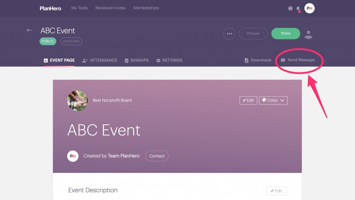355x200 pixels.
Task: Open the Memberships page
Action: (146, 8)
